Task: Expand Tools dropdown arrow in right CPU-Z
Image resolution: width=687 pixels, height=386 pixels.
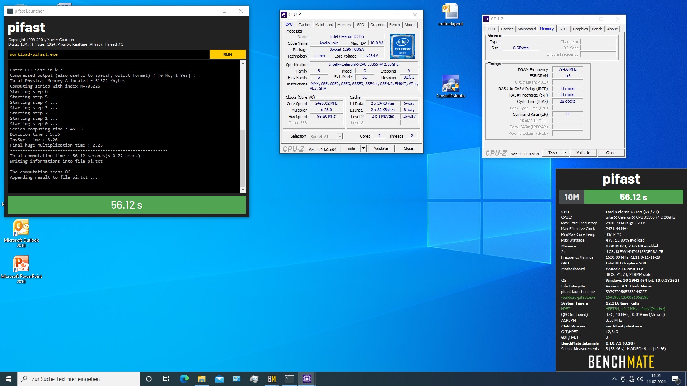Action: click(566, 153)
